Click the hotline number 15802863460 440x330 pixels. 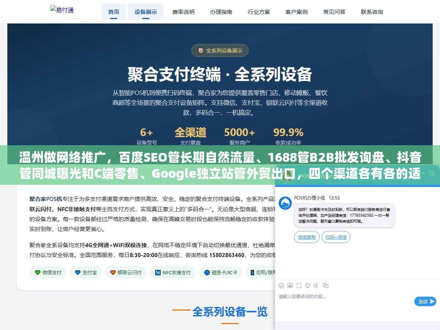tap(227, 255)
